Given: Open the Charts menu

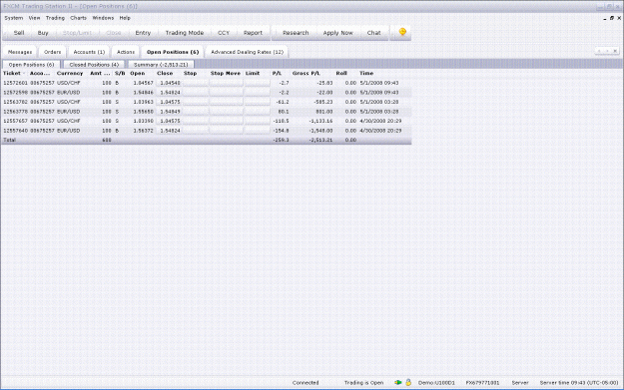Looking at the screenshot, I should (78, 18).
